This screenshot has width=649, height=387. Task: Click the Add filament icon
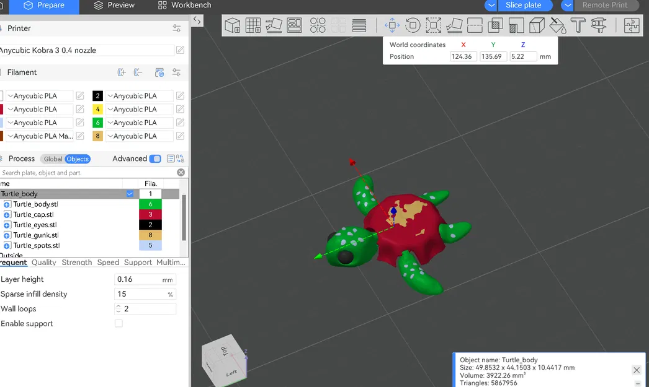point(121,72)
